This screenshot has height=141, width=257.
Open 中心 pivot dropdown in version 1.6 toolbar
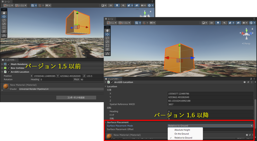point(112,23)
